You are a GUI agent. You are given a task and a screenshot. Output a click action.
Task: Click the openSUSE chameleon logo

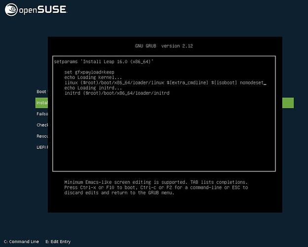pyautogui.click(x=11, y=9)
